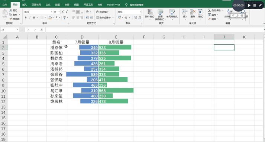
Task: Open Conditional Formatting (条件格式)
Action: [149, 15]
